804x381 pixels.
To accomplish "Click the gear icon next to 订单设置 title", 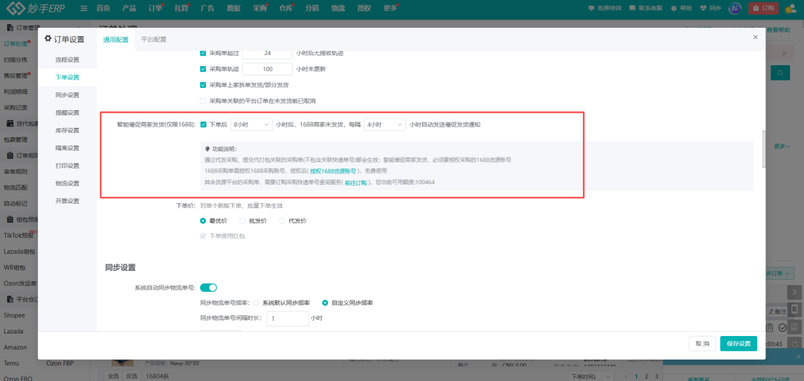I will [x=48, y=39].
